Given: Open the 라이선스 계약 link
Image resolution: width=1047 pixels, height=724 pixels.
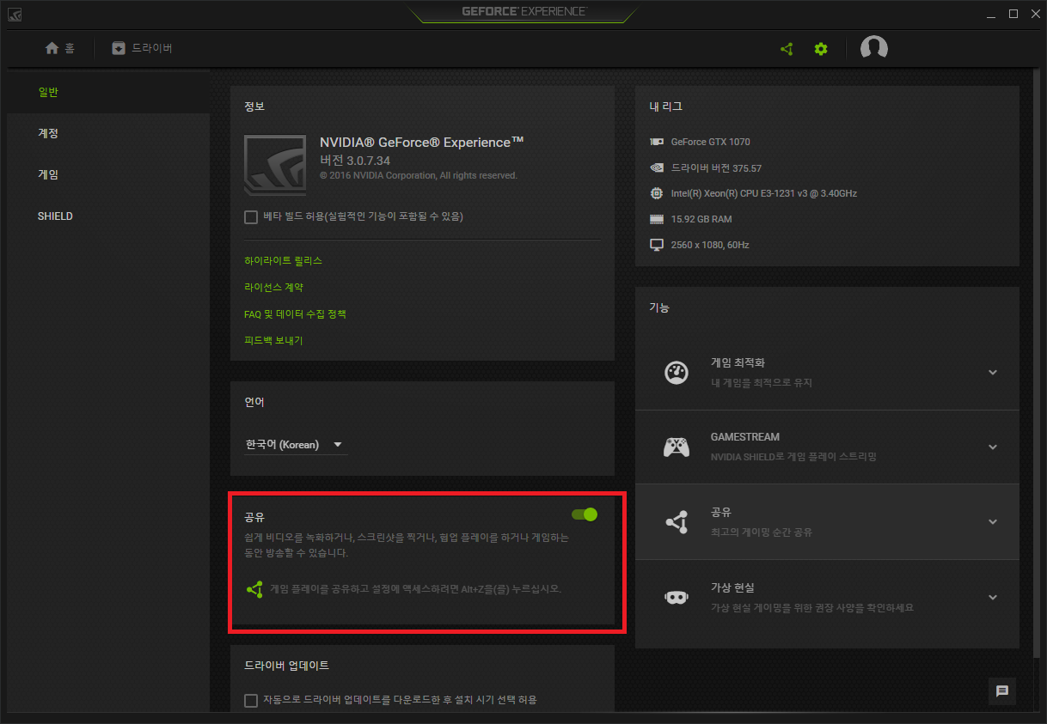Looking at the screenshot, I should click(x=273, y=287).
